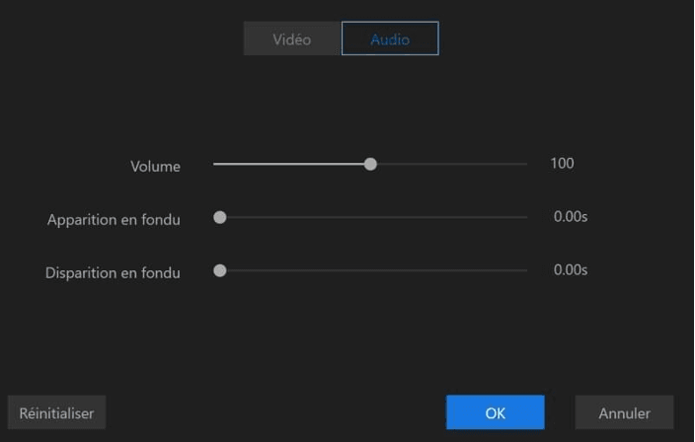Click the Disparition en fondu slider handle
Viewport: 695px width, 442px height.
click(220, 270)
